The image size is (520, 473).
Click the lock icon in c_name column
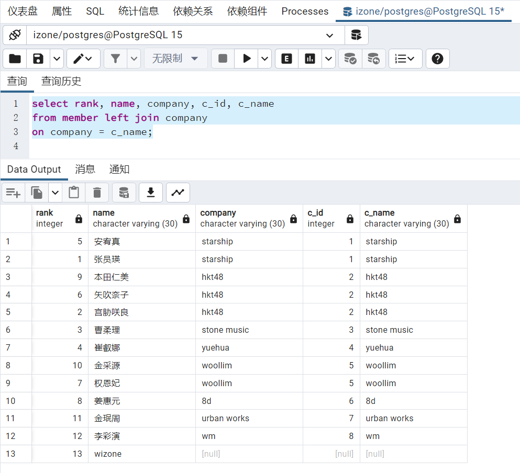[x=457, y=219]
